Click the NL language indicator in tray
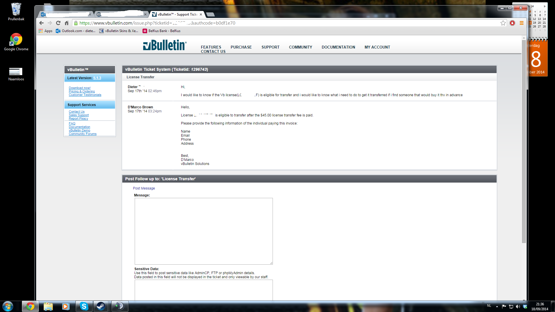The height and width of the screenshot is (312, 555). 489,306
